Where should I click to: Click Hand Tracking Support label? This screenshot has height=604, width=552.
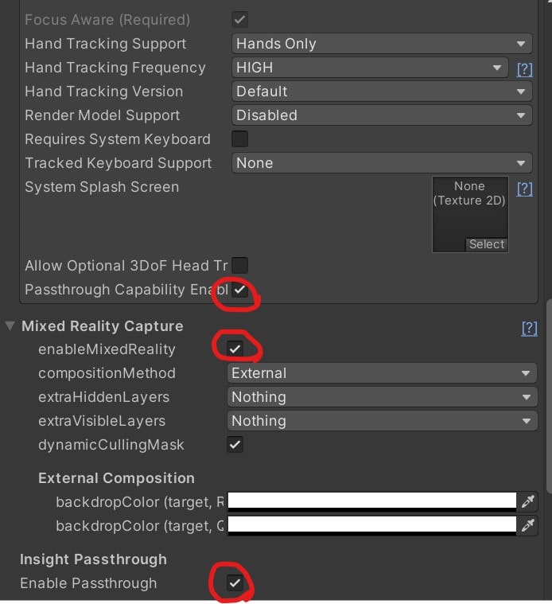pyautogui.click(x=106, y=44)
